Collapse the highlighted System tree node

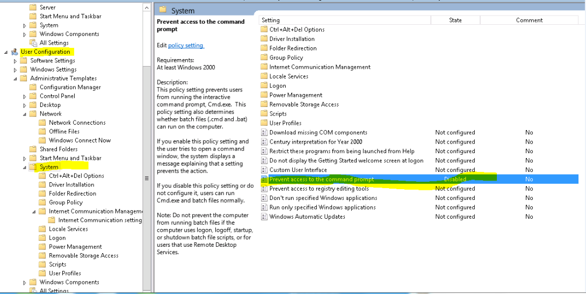point(25,167)
